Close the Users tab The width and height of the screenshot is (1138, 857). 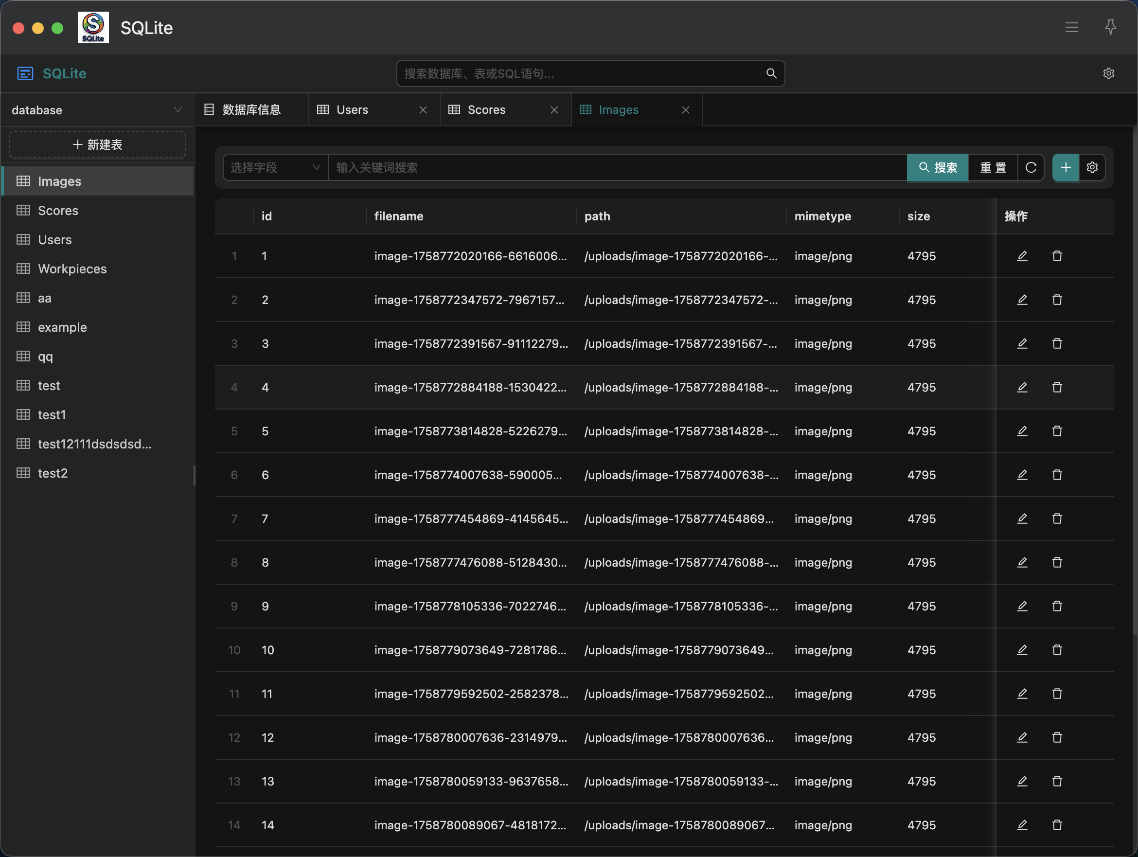click(x=423, y=109)
